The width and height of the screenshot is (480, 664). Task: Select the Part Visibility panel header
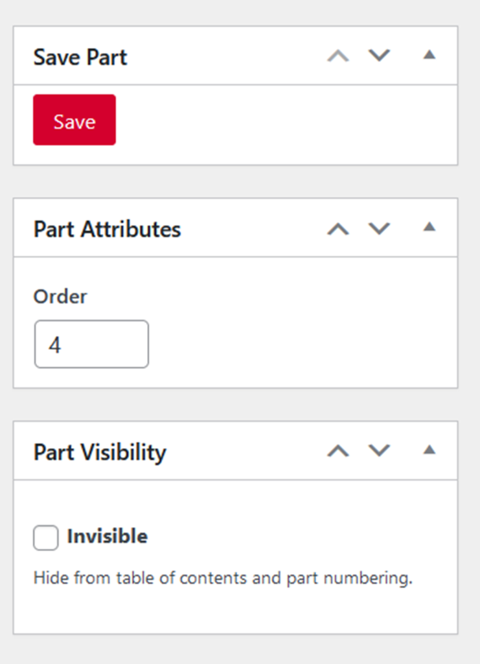point(100,452)
